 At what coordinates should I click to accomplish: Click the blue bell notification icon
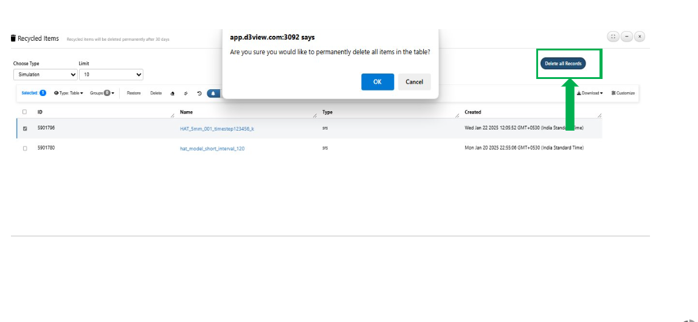click(213, 94)
